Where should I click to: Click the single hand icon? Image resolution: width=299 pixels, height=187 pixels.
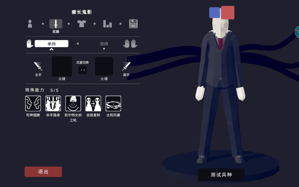[x=30, y=43]
